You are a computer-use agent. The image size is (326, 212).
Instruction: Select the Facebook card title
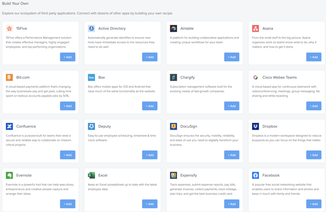[x=271, y=175]
